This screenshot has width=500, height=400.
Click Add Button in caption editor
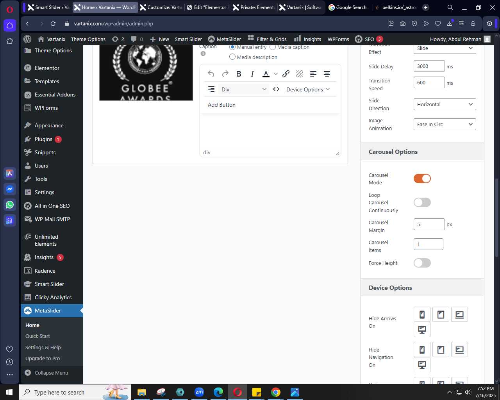coord(221,105)
